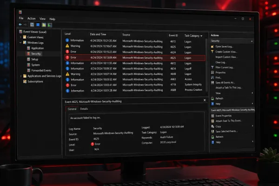Select the System Integrity event 4719
The width and height of the screenshot is (279, 186).
pyautogui.click(x=135, y=85)
